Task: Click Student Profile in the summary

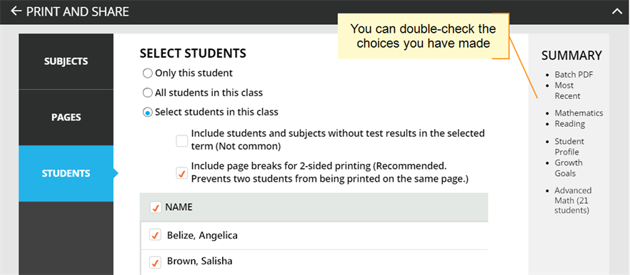Action: (x=569, y=147)
